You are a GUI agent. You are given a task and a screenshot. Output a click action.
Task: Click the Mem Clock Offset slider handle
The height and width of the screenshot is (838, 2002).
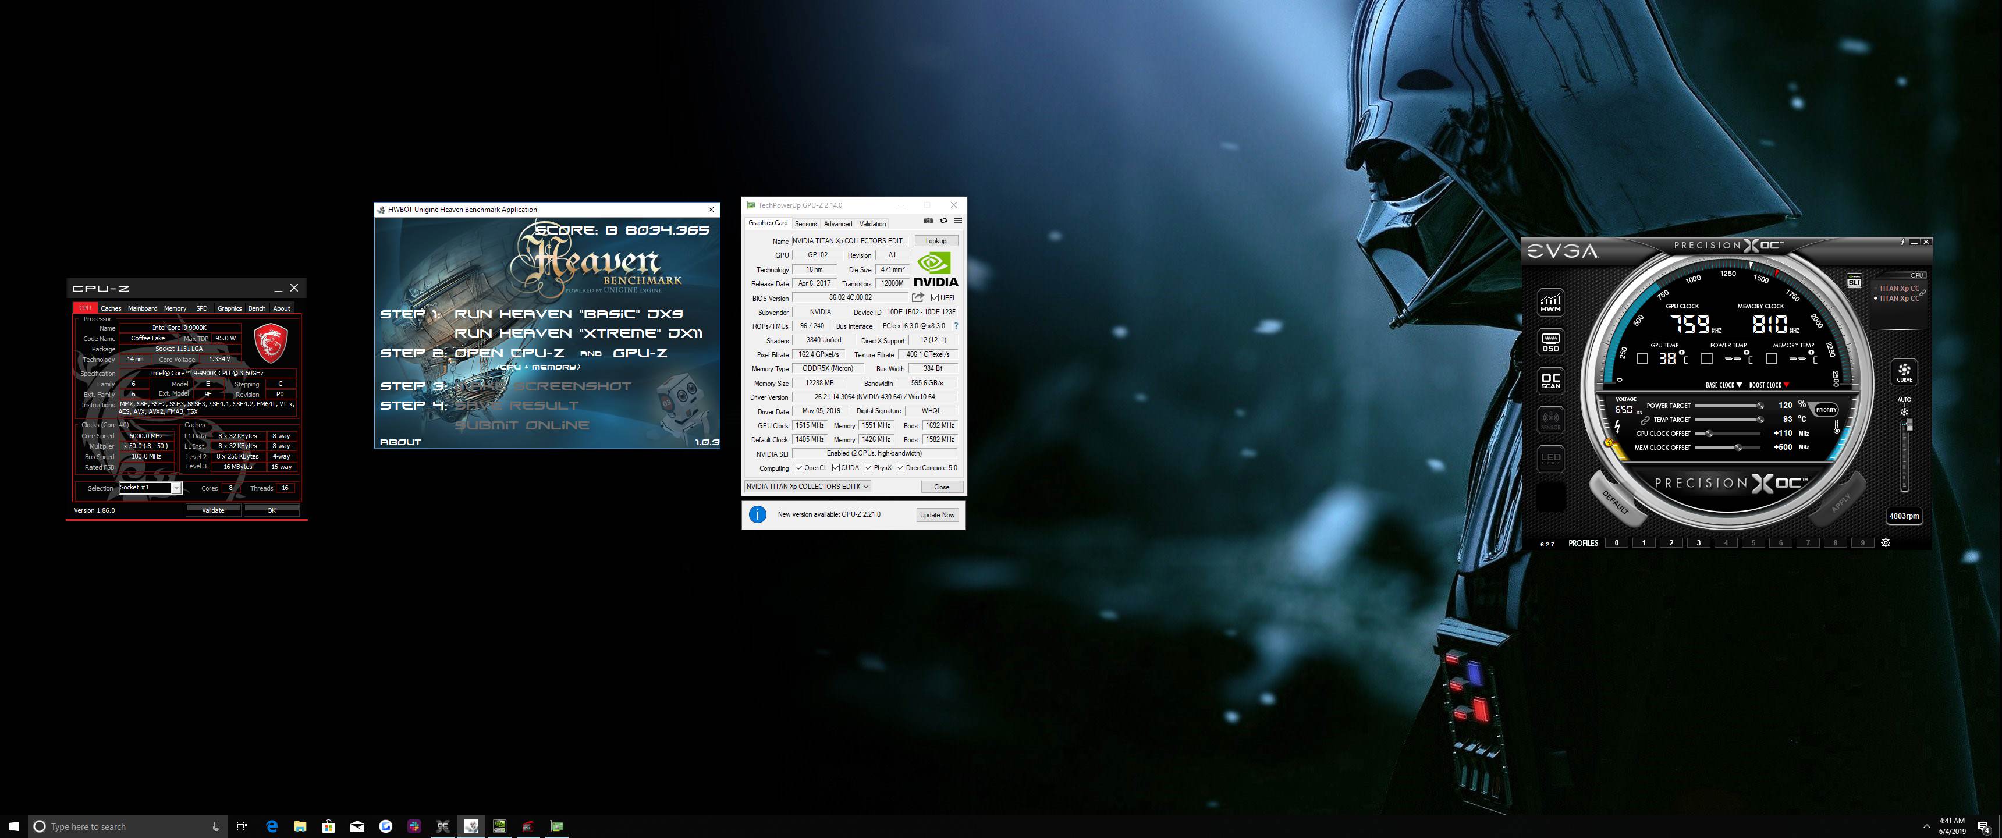[1738, 448]
